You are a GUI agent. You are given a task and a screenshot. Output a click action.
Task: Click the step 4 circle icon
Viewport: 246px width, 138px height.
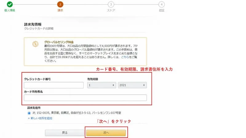[x=161, y=4]
